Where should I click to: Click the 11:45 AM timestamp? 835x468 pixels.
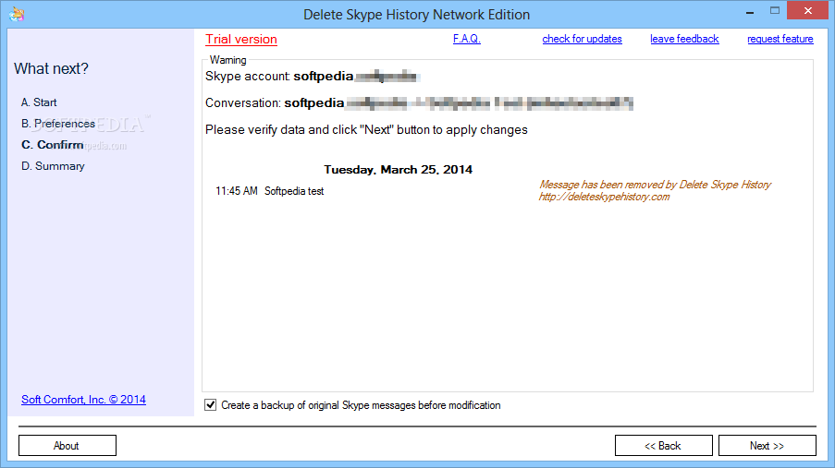[x=237, y=191]
